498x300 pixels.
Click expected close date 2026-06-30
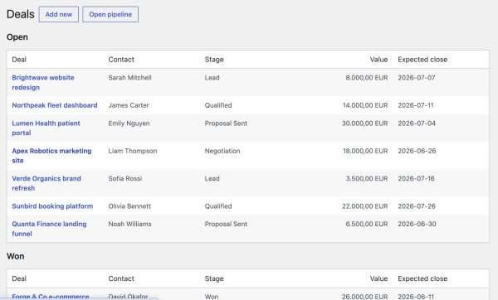(417, 224)
